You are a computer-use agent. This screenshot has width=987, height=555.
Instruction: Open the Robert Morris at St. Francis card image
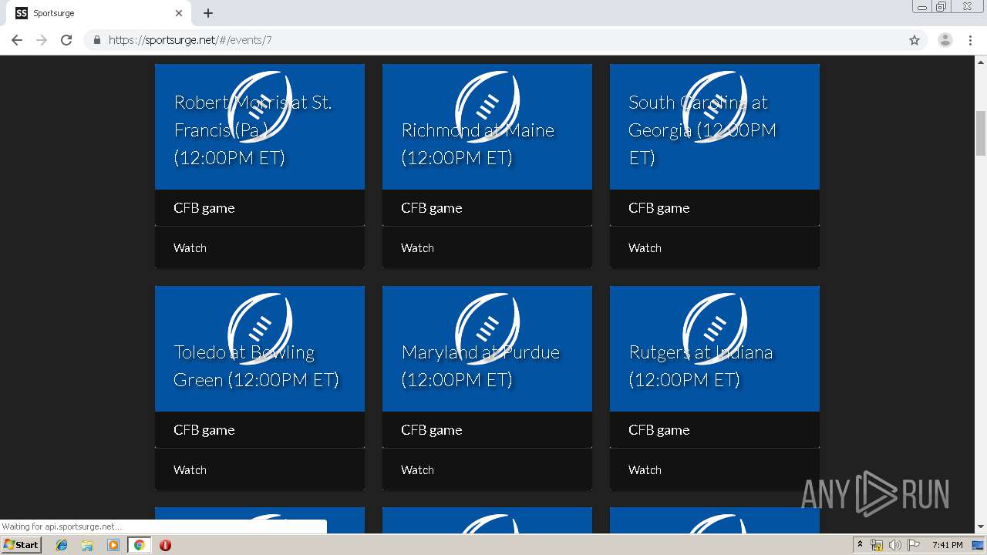pos(260,126)
